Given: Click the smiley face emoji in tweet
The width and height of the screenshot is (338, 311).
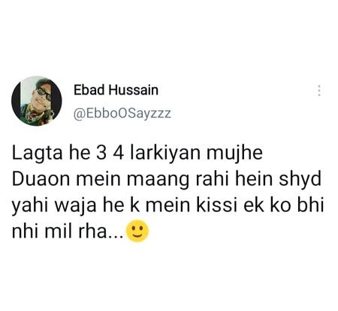Looking at the screenshot, I should [137, 231].
